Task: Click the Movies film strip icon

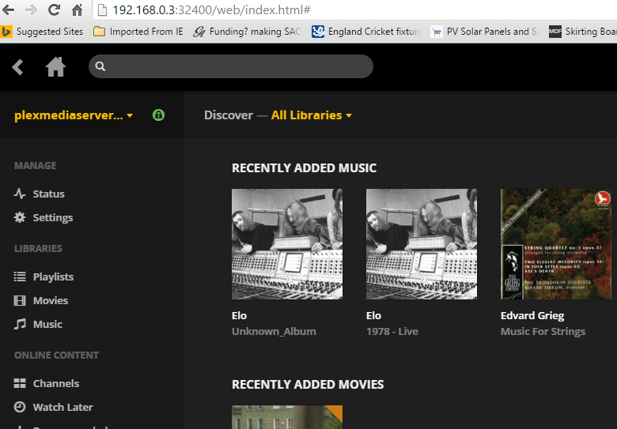Action: click(x=20, y=300)
